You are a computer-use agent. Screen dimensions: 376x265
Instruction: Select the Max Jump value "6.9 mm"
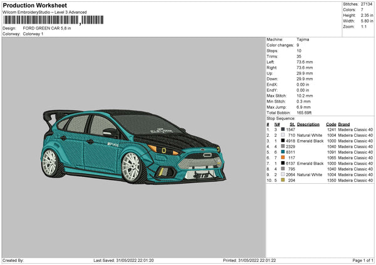pos(303,107)
